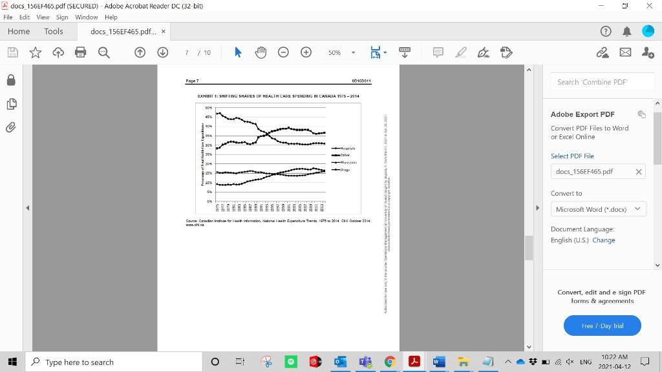The image size is (662, 372).
Task: Open the Windows Start menu
Action: pyautogui.click(x=13, y=362)
